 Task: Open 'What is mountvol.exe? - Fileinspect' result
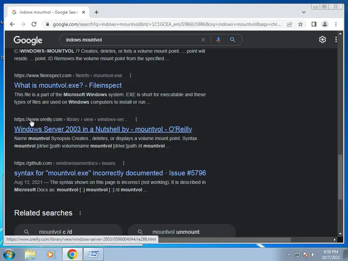coord(68,85)
